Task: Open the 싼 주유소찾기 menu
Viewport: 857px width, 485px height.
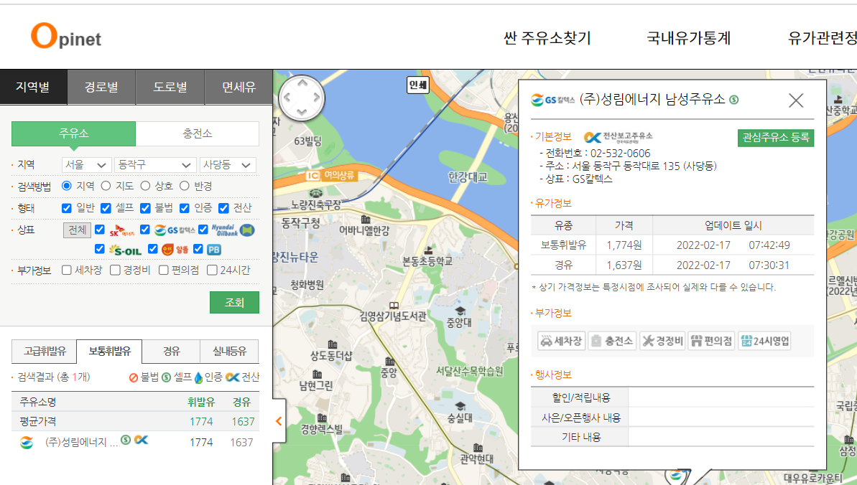Action: click(547, 38)
